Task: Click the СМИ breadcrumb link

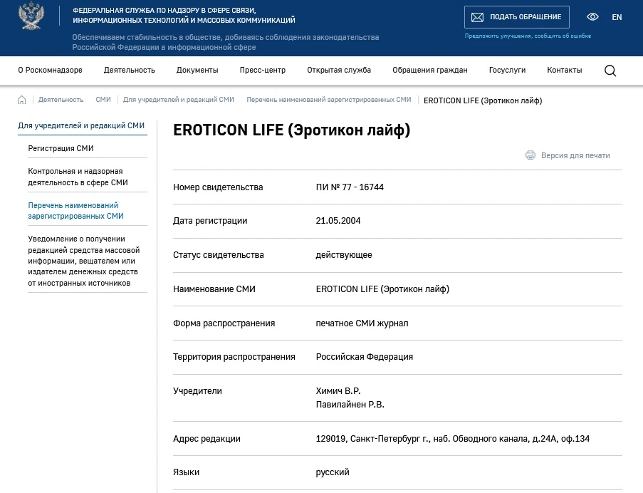Action: tap(103, 100)
